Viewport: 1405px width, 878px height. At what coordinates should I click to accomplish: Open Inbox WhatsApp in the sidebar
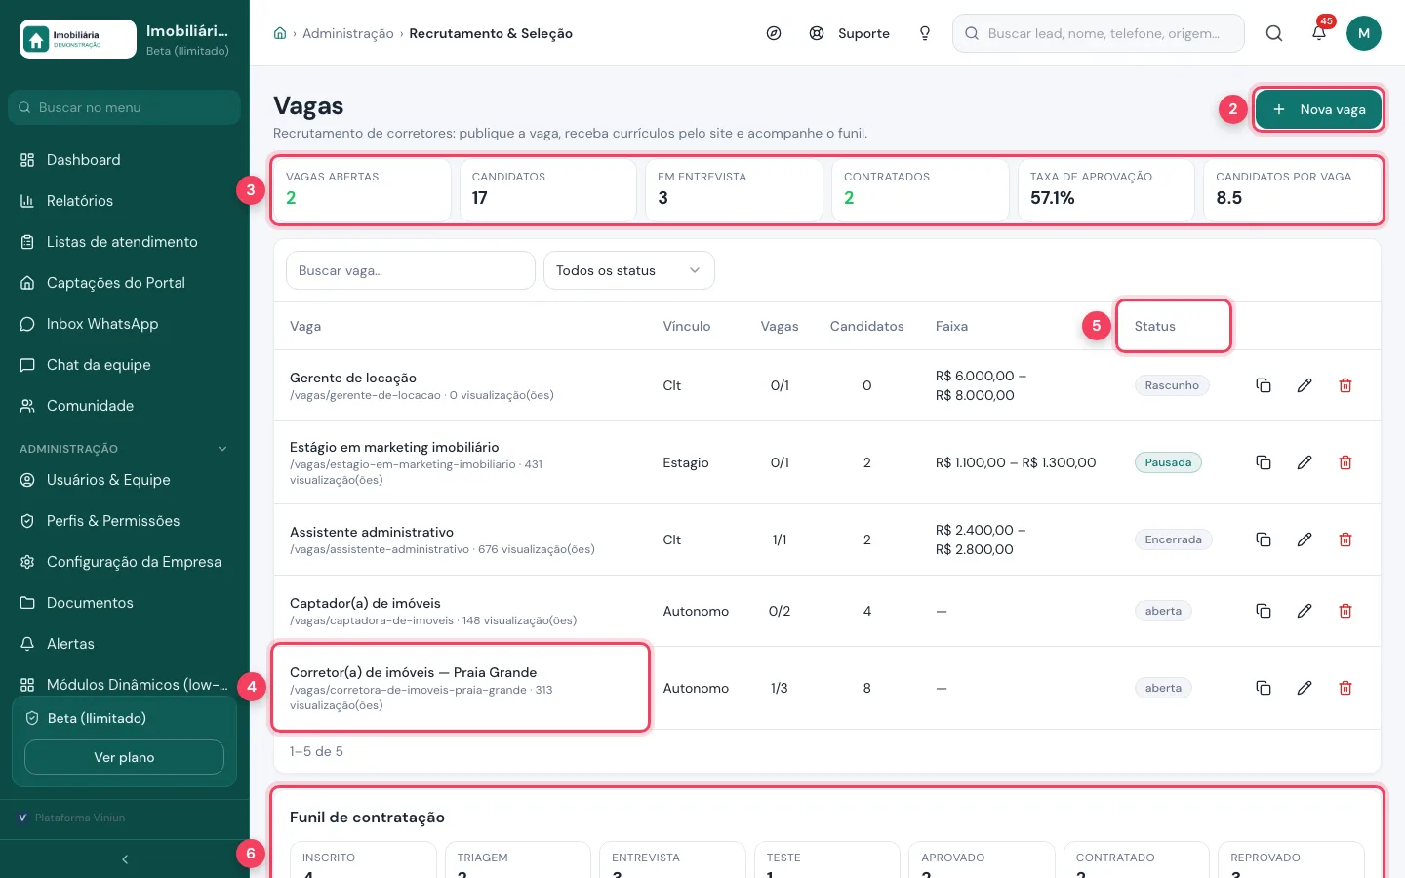pyautogui.click(x=125, y=324)
